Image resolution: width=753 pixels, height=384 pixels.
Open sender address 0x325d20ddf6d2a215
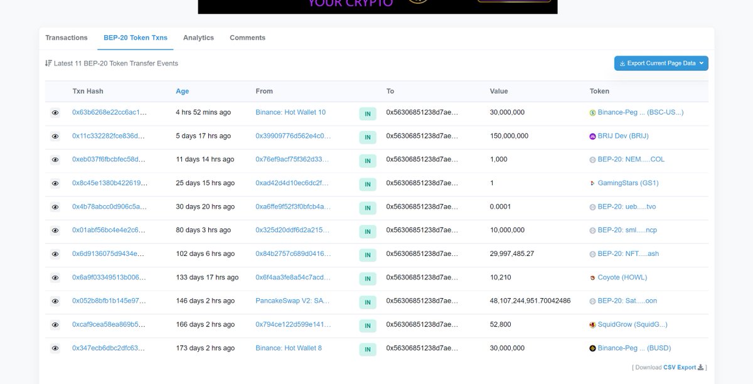tap(292, 230)
